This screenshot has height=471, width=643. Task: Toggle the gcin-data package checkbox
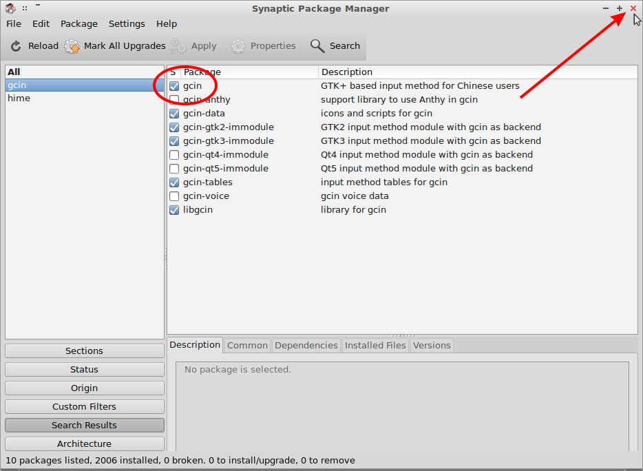[174, 114]
